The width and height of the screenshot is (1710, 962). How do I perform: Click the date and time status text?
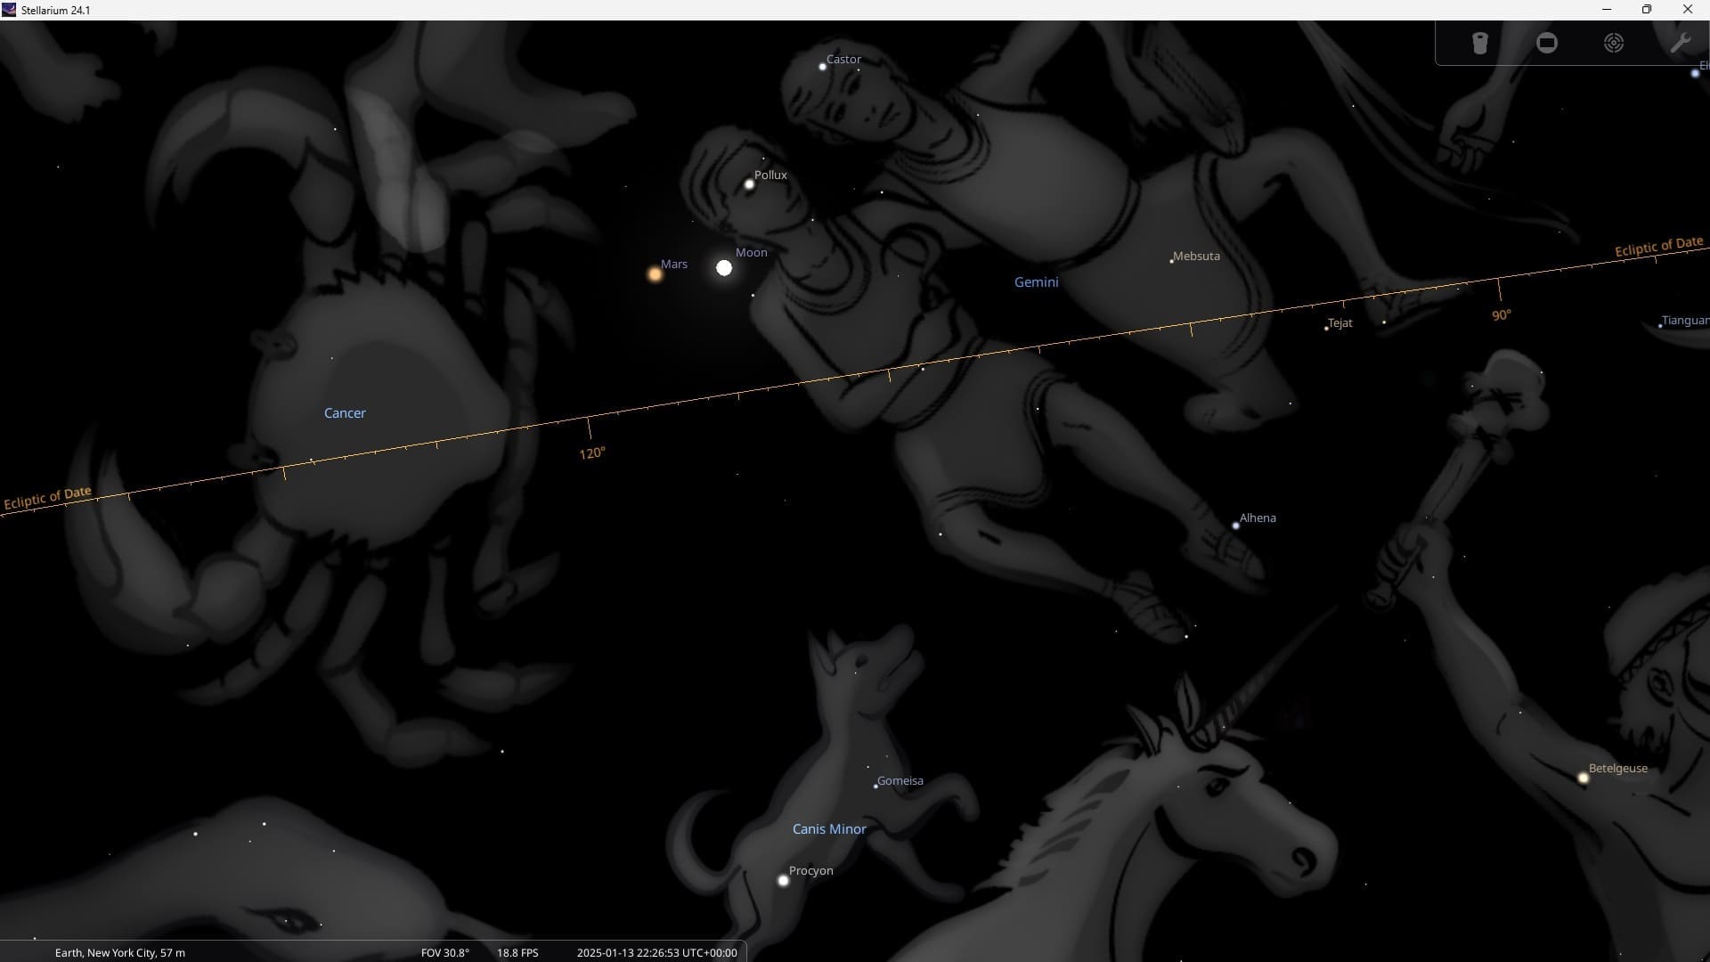pos(656,953)
